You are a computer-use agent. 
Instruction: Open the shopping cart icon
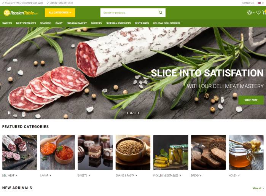pos(264,13)
